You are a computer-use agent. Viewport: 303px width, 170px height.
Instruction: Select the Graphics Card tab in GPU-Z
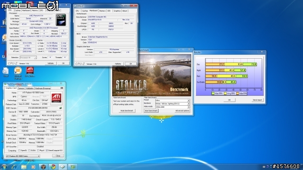pos(11,88)
